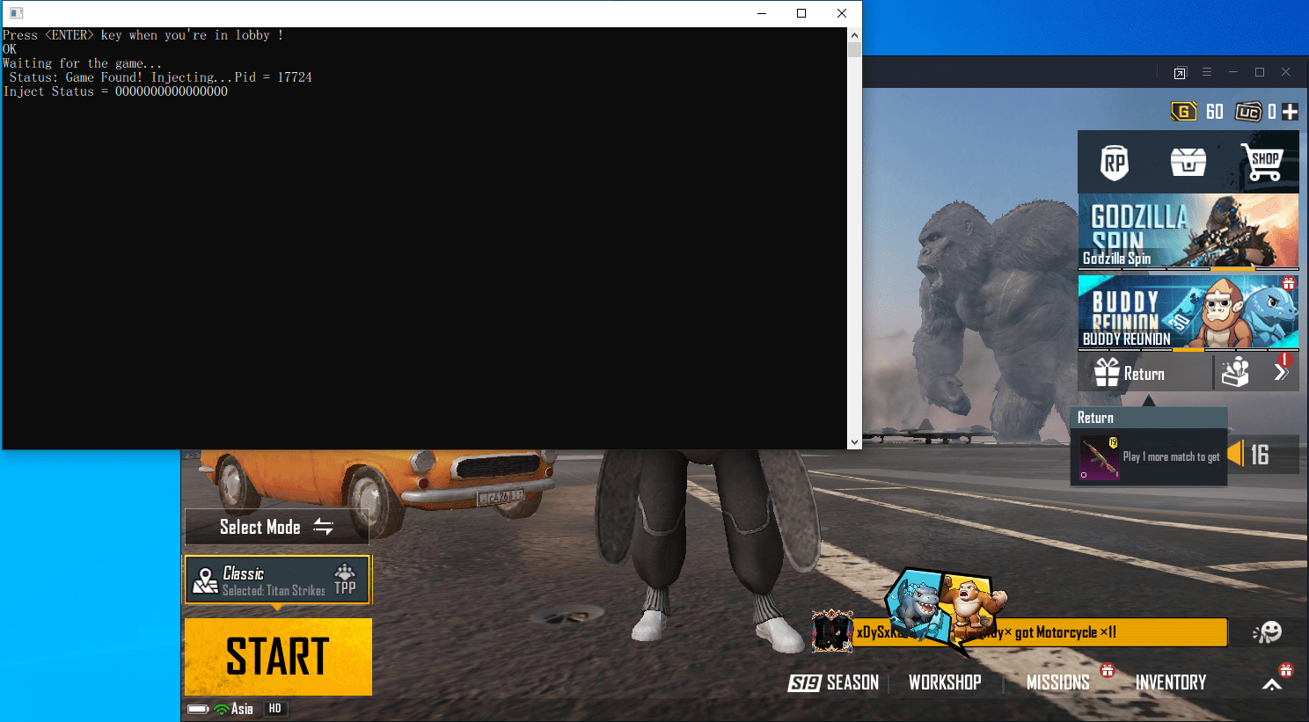Click the battery status icon
The height and width of the screenshot is (722, 1309).
click(198, 709)
